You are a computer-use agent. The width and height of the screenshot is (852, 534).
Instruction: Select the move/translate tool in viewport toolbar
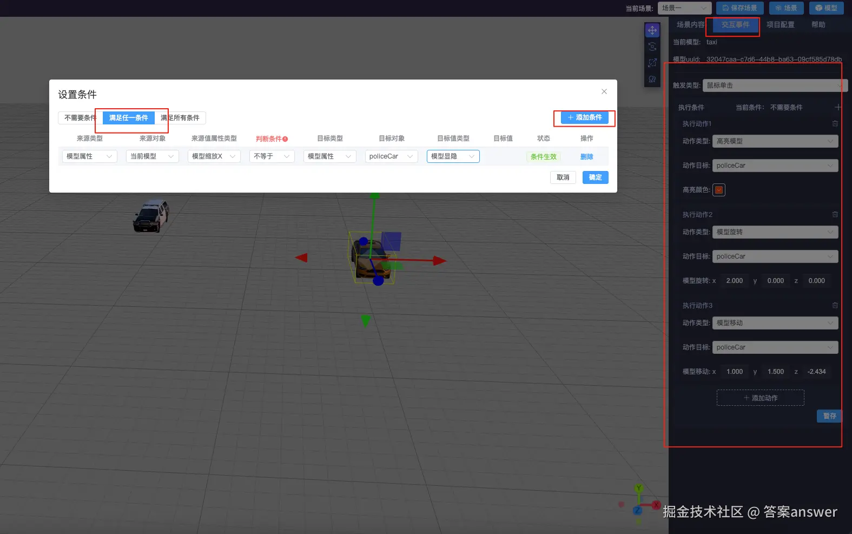click(x=652, y=30)
